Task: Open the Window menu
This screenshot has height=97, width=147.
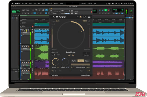Action: coord(83,4)
